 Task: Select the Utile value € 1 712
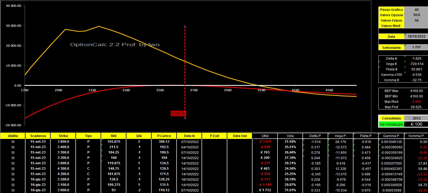tap(265, 190)
